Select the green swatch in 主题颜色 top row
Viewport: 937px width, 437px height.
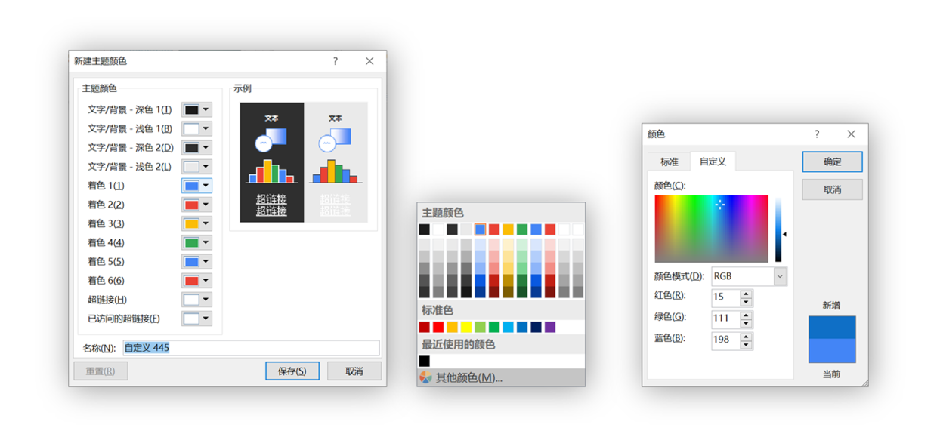[522, 229]
